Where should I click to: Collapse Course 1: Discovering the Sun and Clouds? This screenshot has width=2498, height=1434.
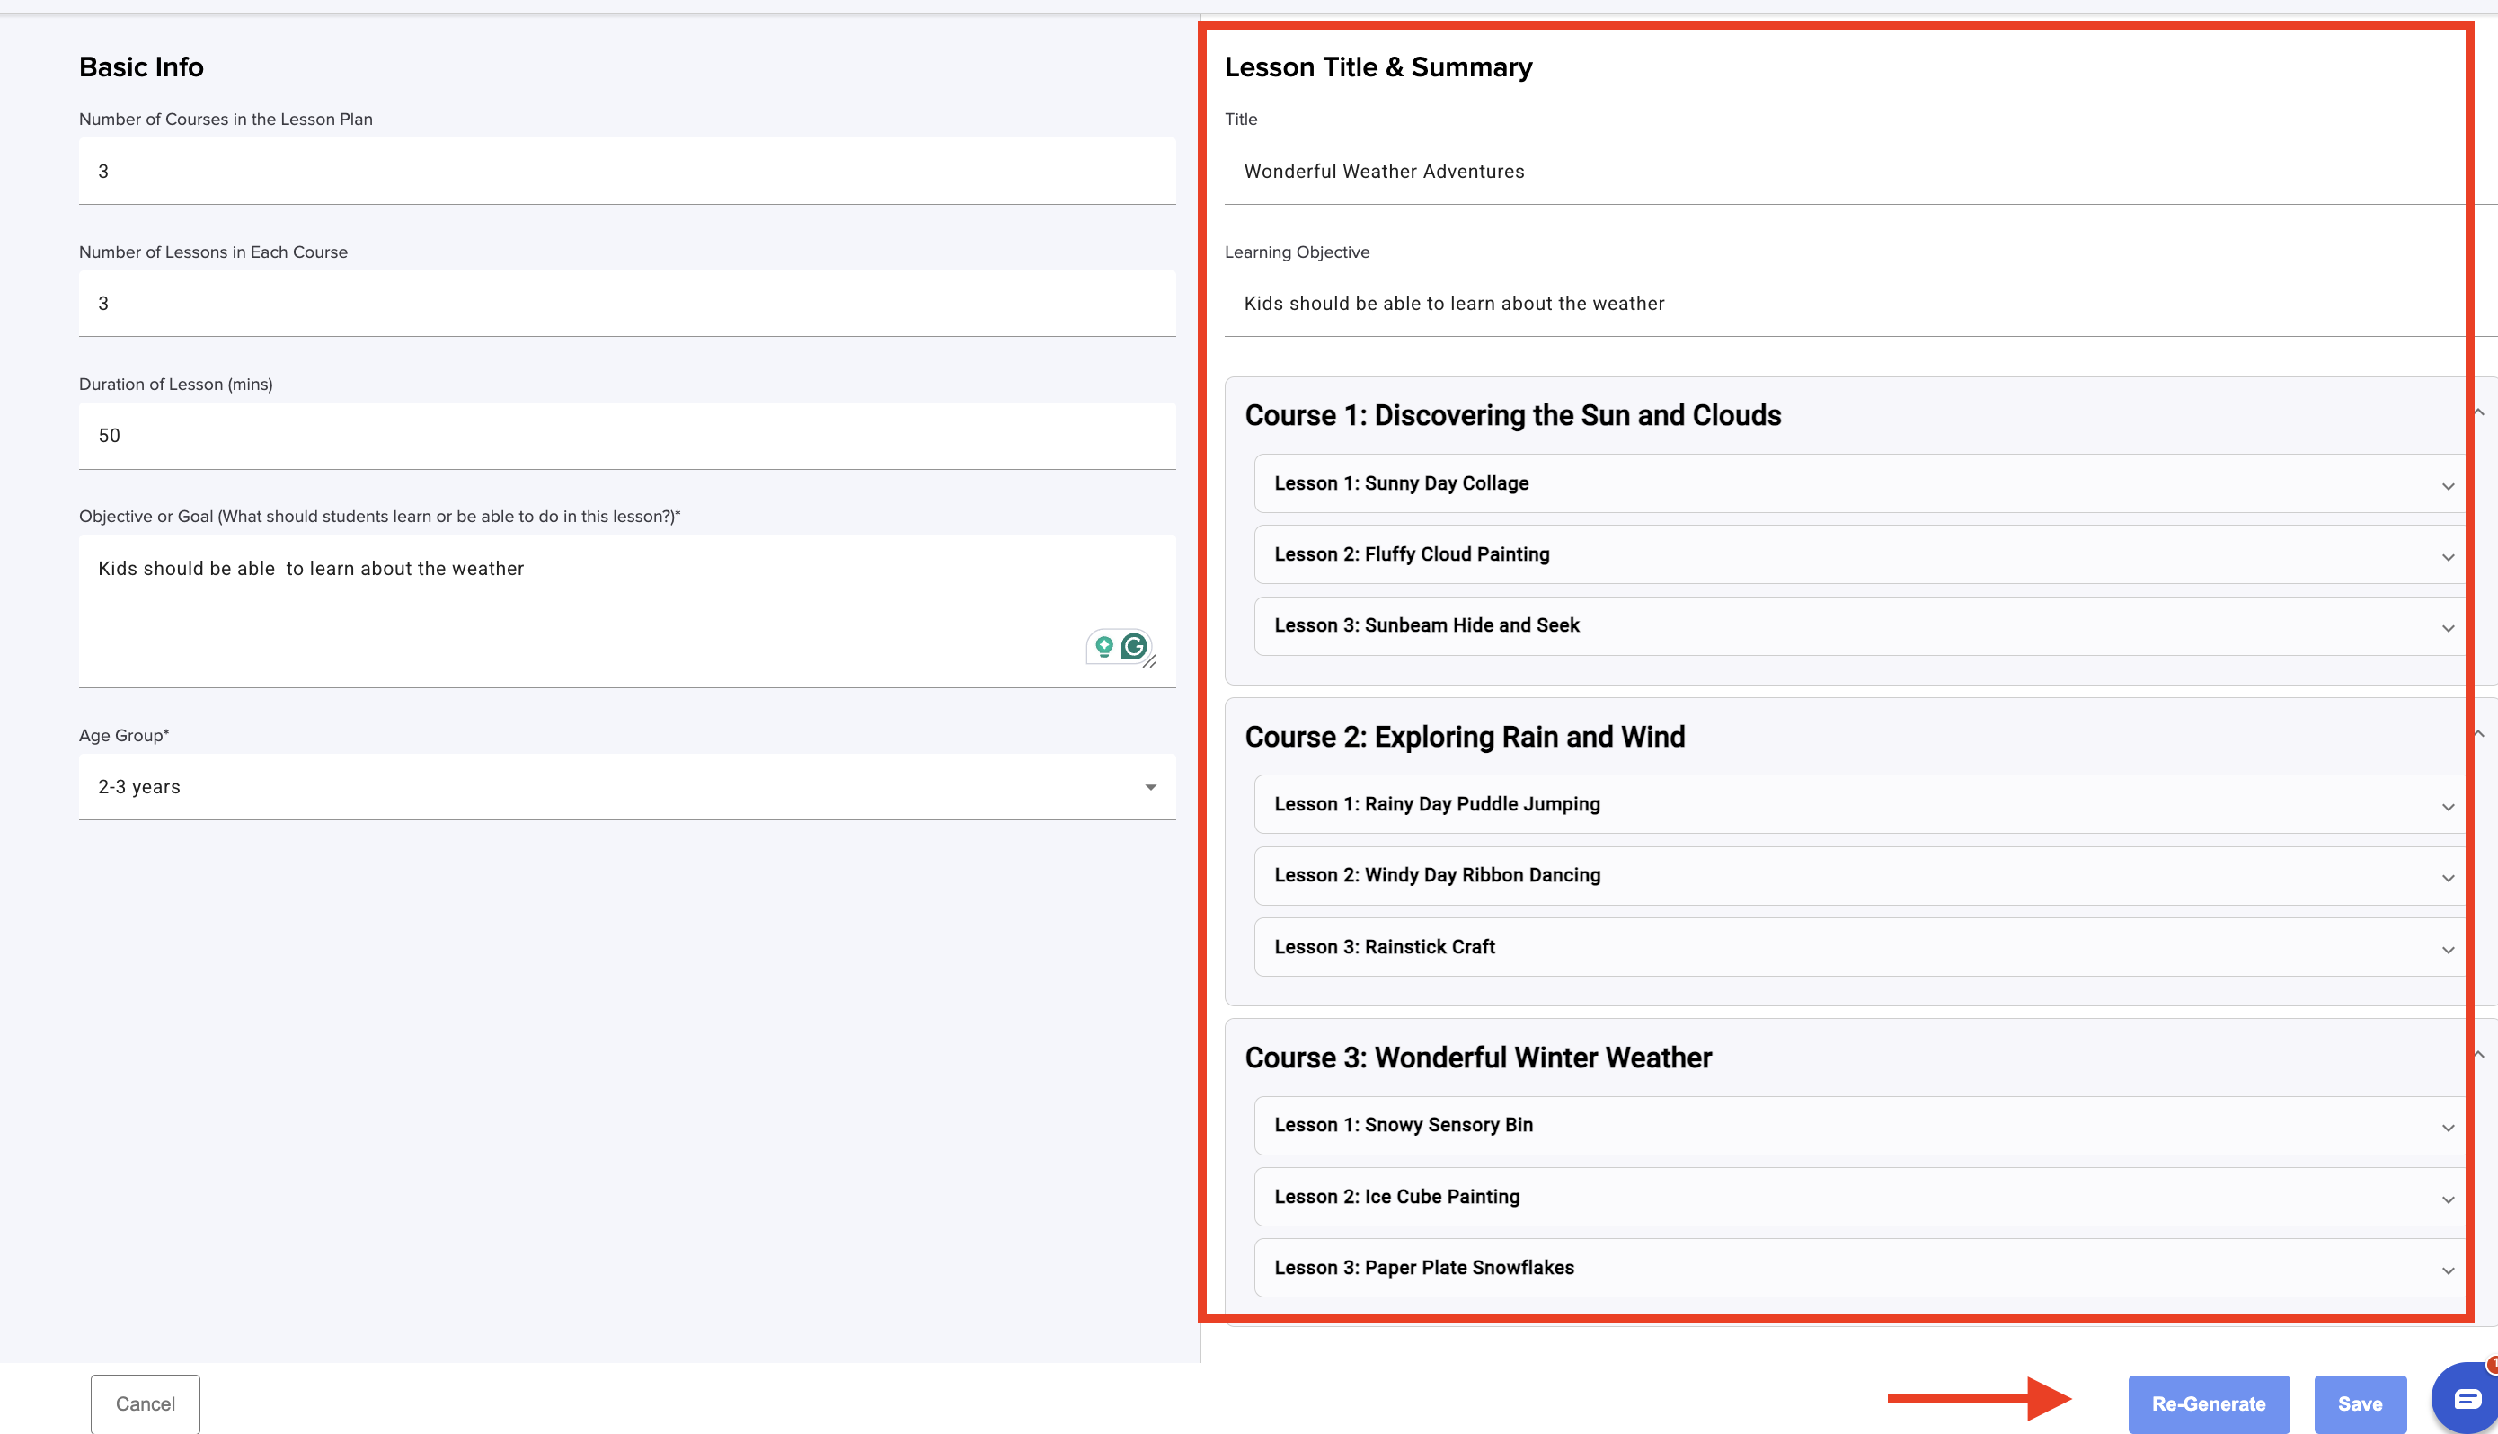(x=2478, y=412)
